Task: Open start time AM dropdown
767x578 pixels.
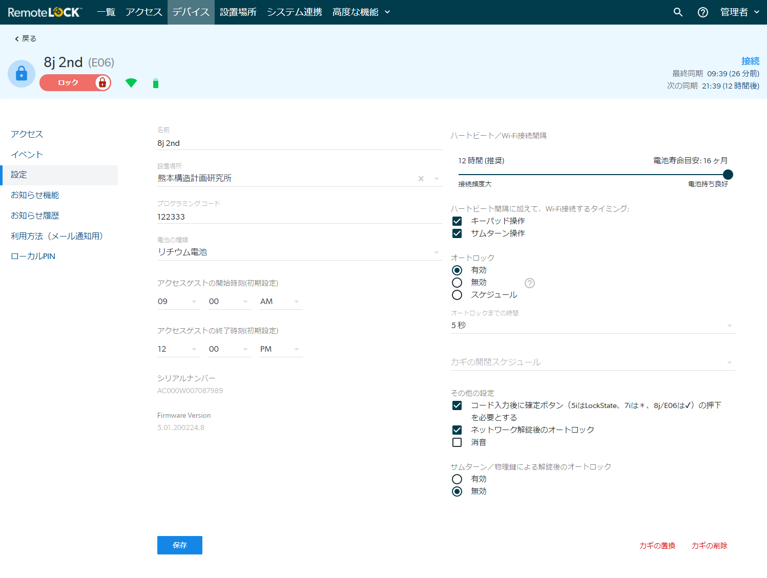Action: coord(280,302)
